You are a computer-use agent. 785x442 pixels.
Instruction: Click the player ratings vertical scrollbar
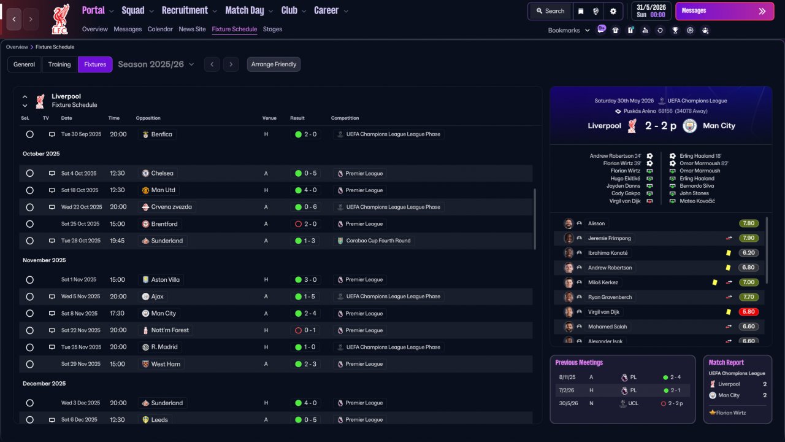(x=767, y=250)
